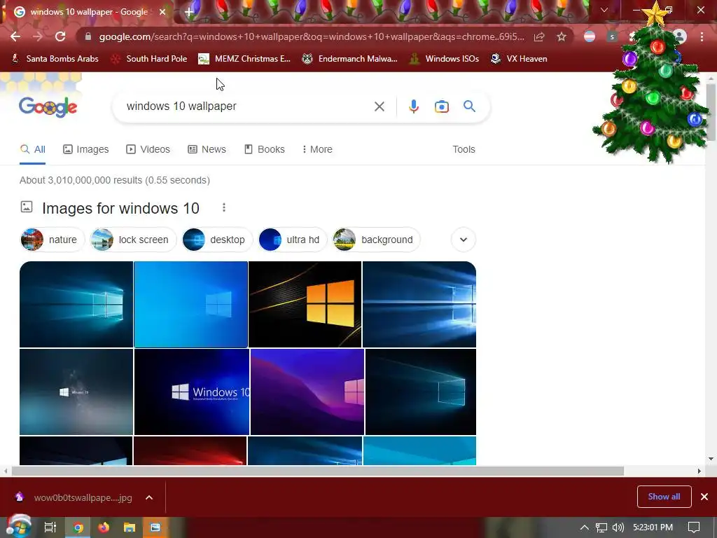The width and height of the screenshot is (717, 538).
Task: Open the purple wave wallpaper thumbnail
Action: 307,392
